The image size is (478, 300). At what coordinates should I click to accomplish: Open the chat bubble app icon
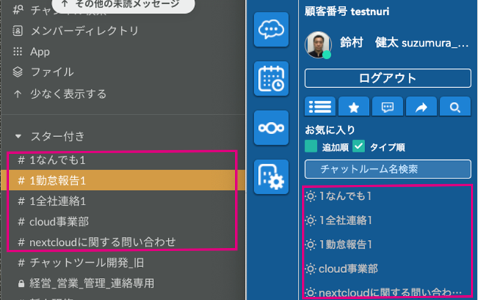pyautogui.click(x=271, y=29)
